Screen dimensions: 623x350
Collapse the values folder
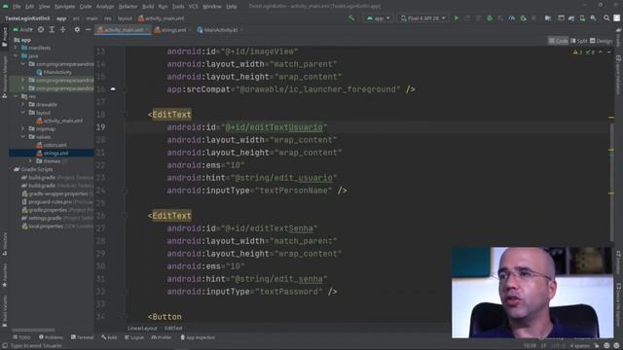coord(23,137)
